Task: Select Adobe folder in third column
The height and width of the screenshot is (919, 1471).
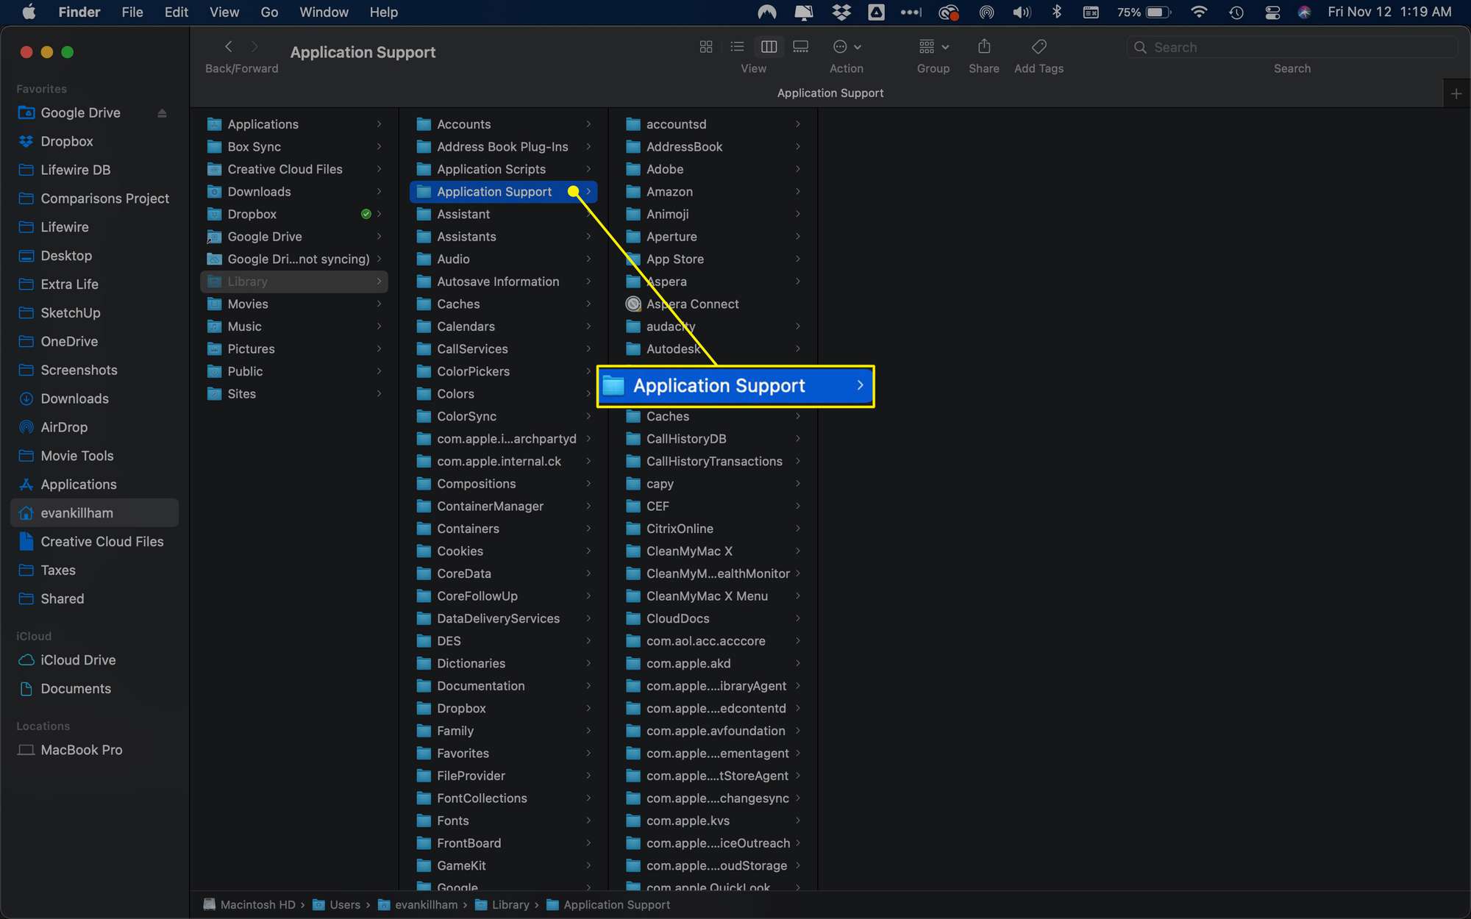Action: point(713,169)
